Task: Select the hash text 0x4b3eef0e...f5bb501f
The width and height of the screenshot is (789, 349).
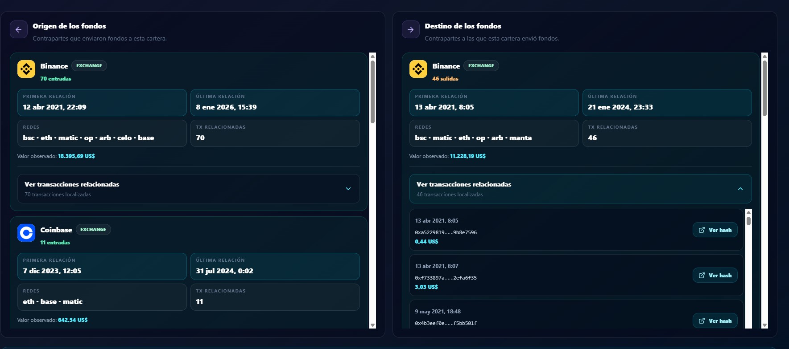Action: coord(446,323)
